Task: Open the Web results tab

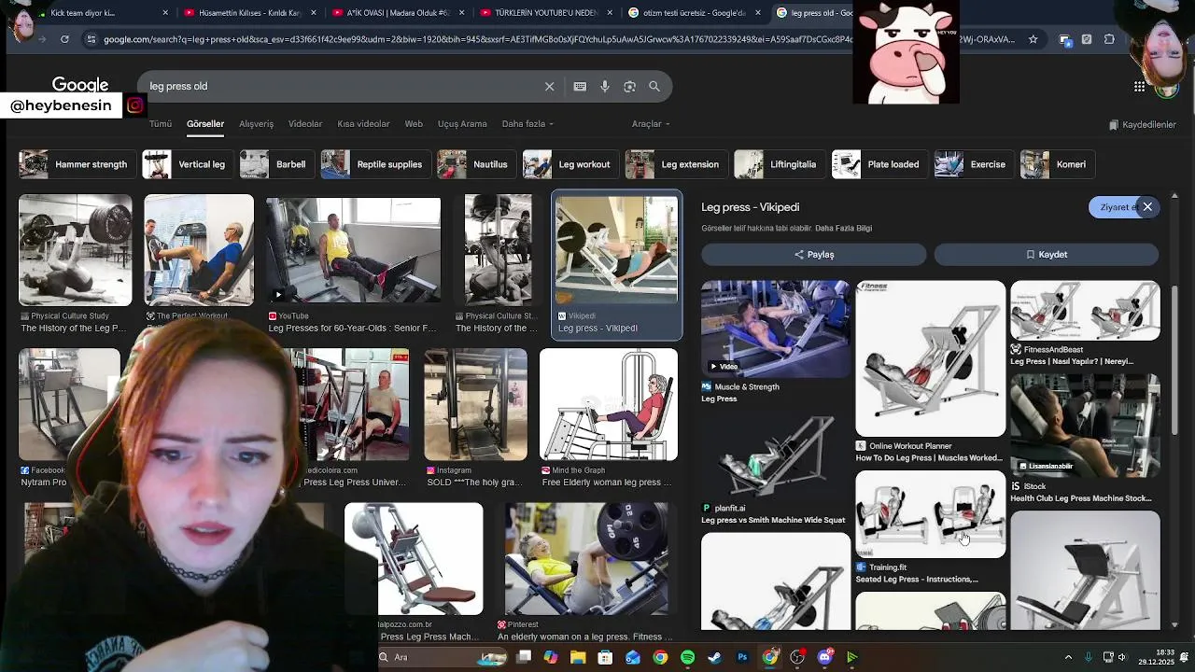Action: click(414, 124)
